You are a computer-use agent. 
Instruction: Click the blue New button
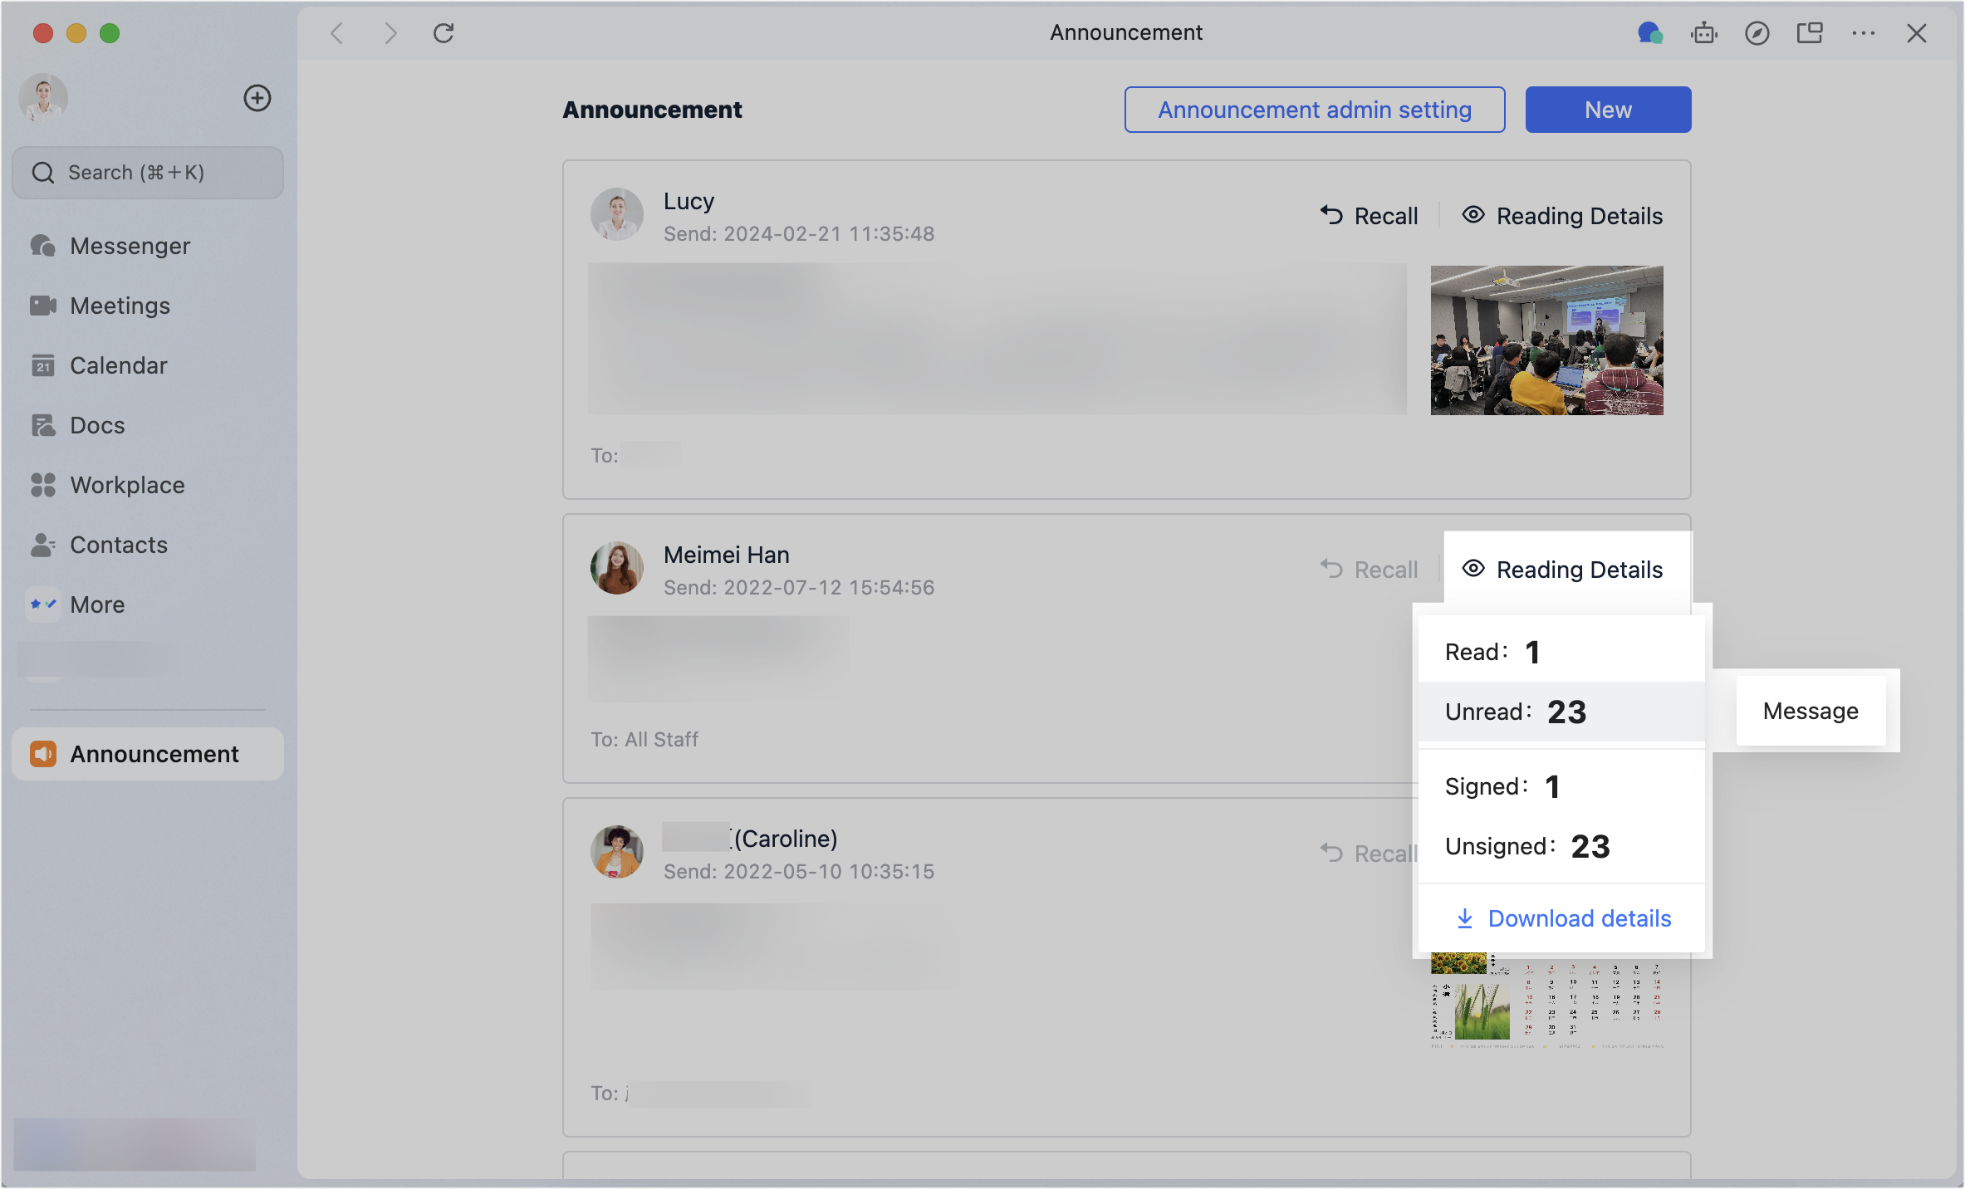(1608, 110)
